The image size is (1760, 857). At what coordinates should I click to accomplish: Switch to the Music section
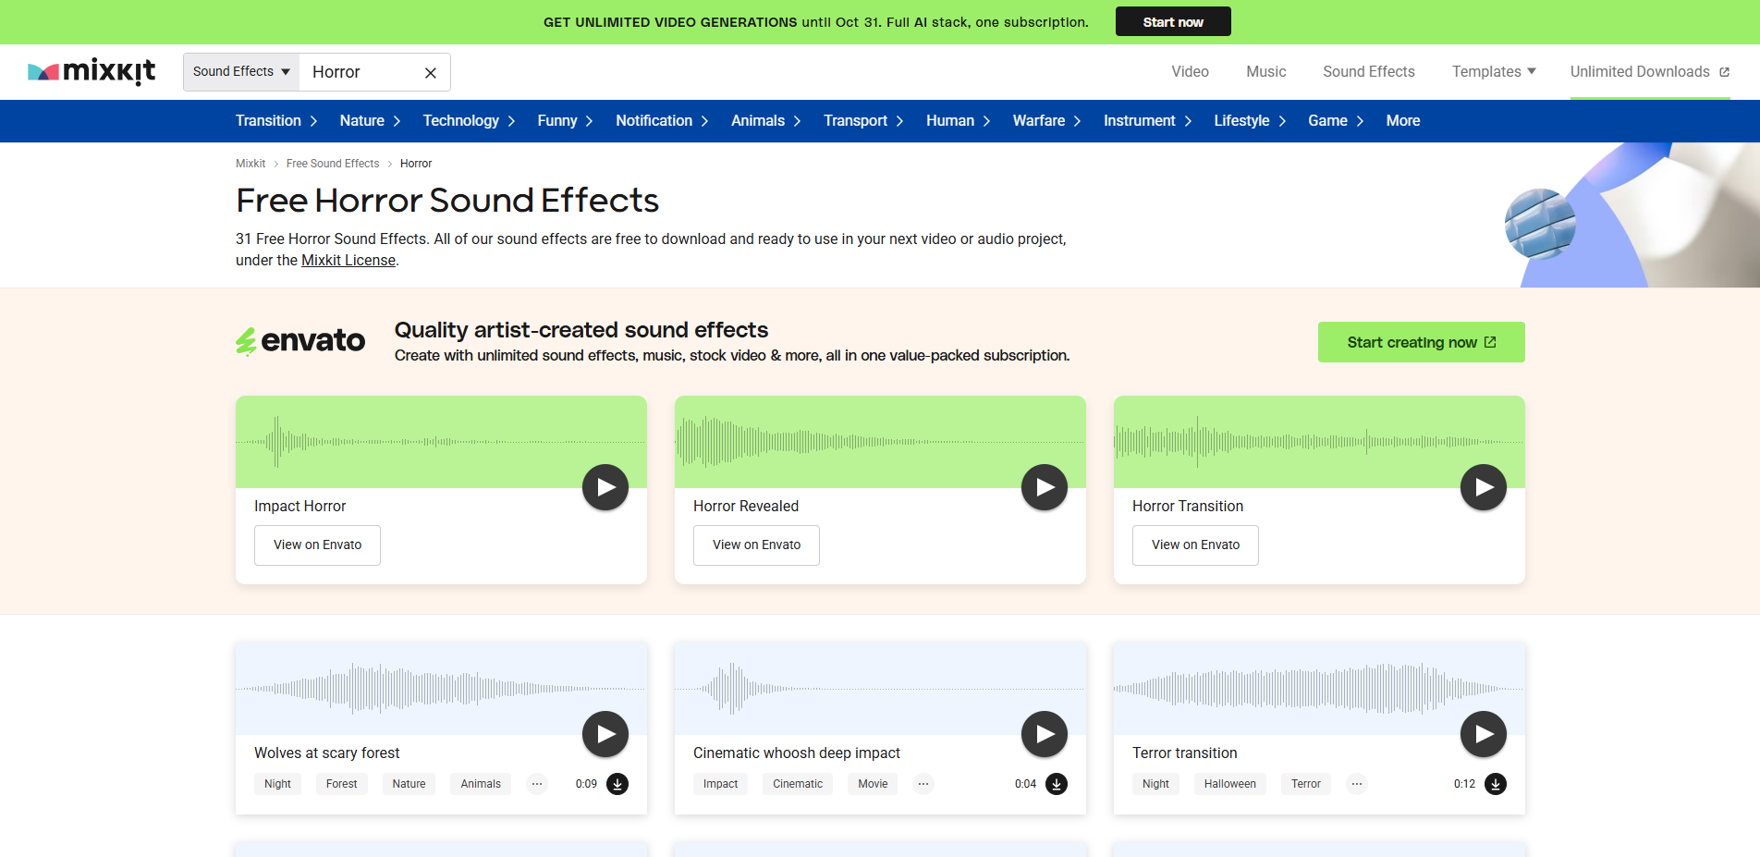click(x=1265, y=71)
